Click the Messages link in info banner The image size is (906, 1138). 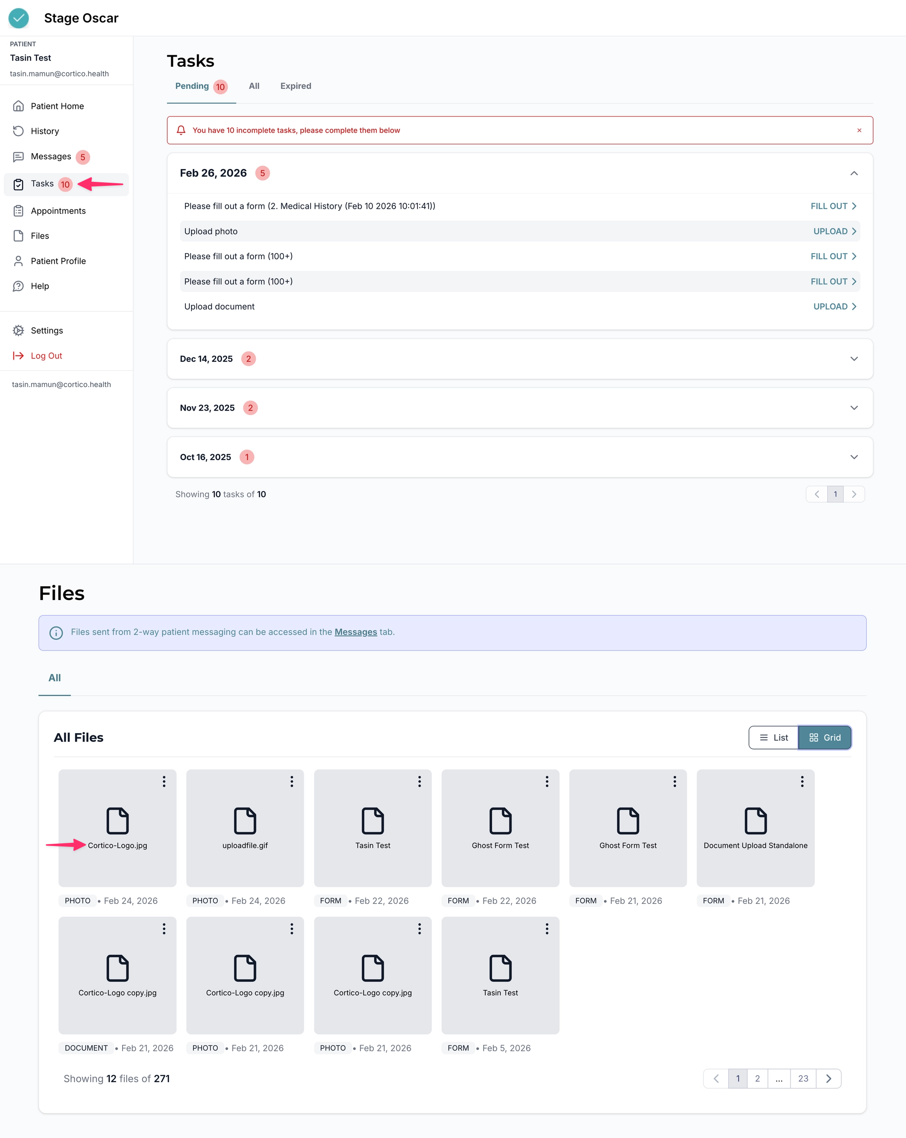[356, 632]
